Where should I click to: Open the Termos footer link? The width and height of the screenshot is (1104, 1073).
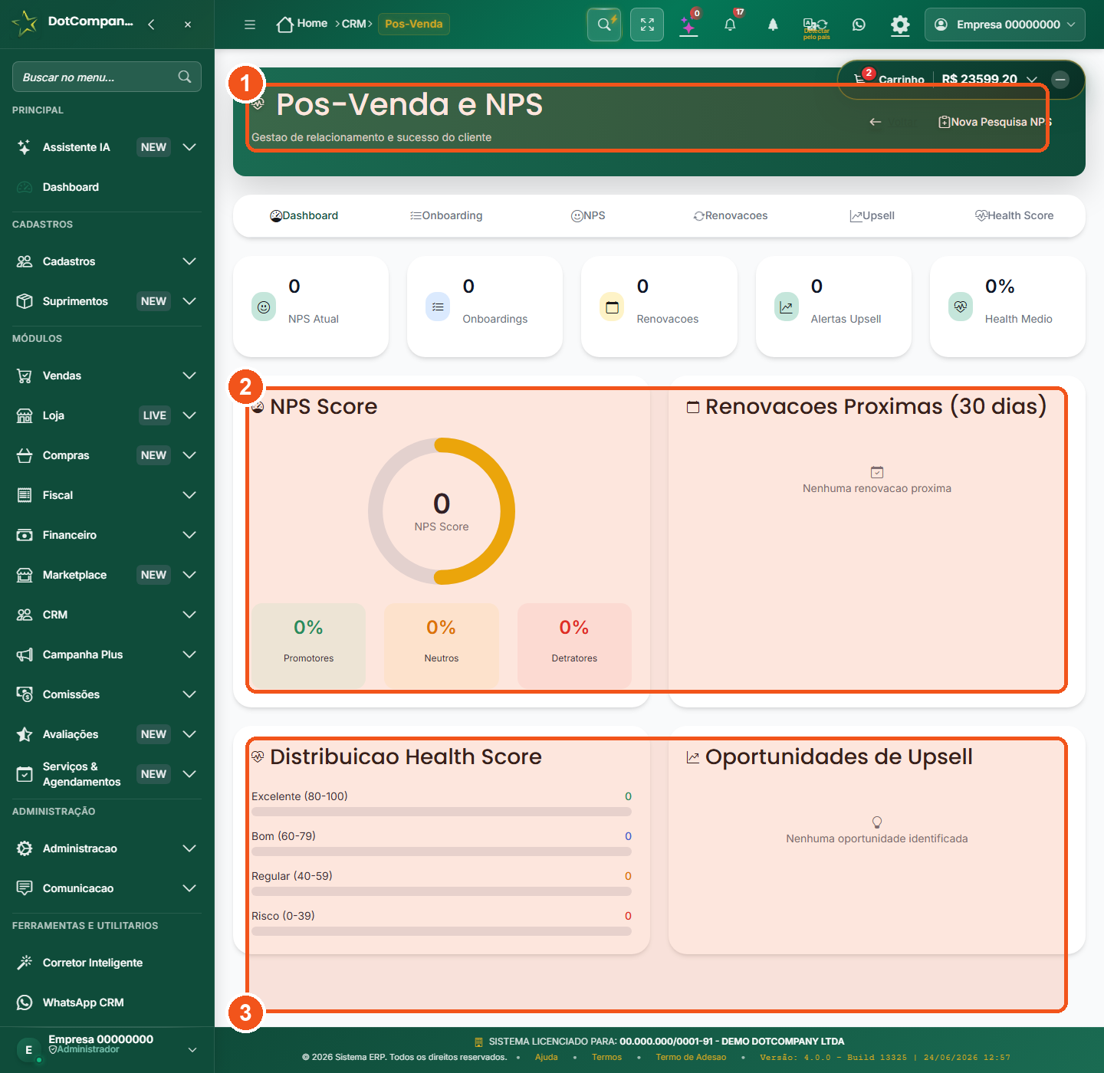606,1057
